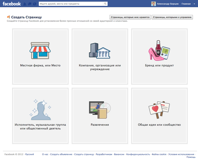Open "Страницы, которые мне нравятся" button

point(130,17)
